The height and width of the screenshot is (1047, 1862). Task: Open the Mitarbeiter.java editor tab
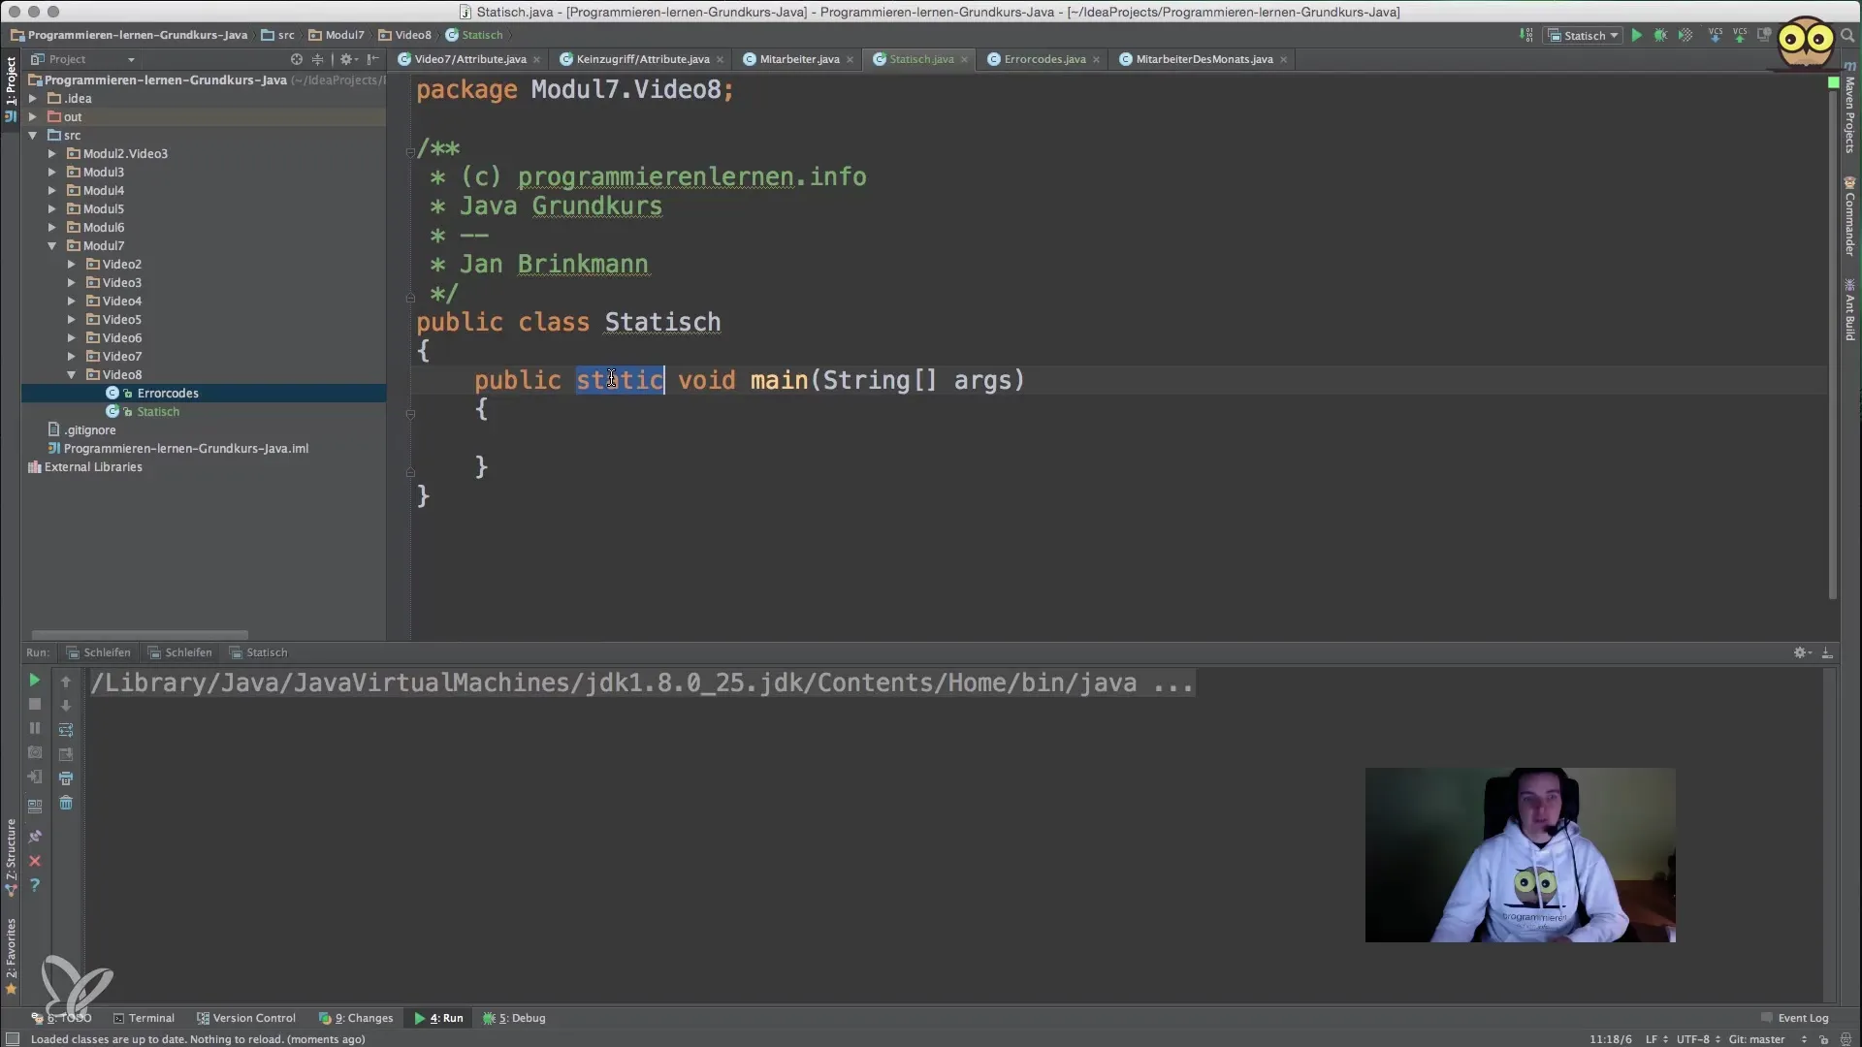click(x=798, y=59)
